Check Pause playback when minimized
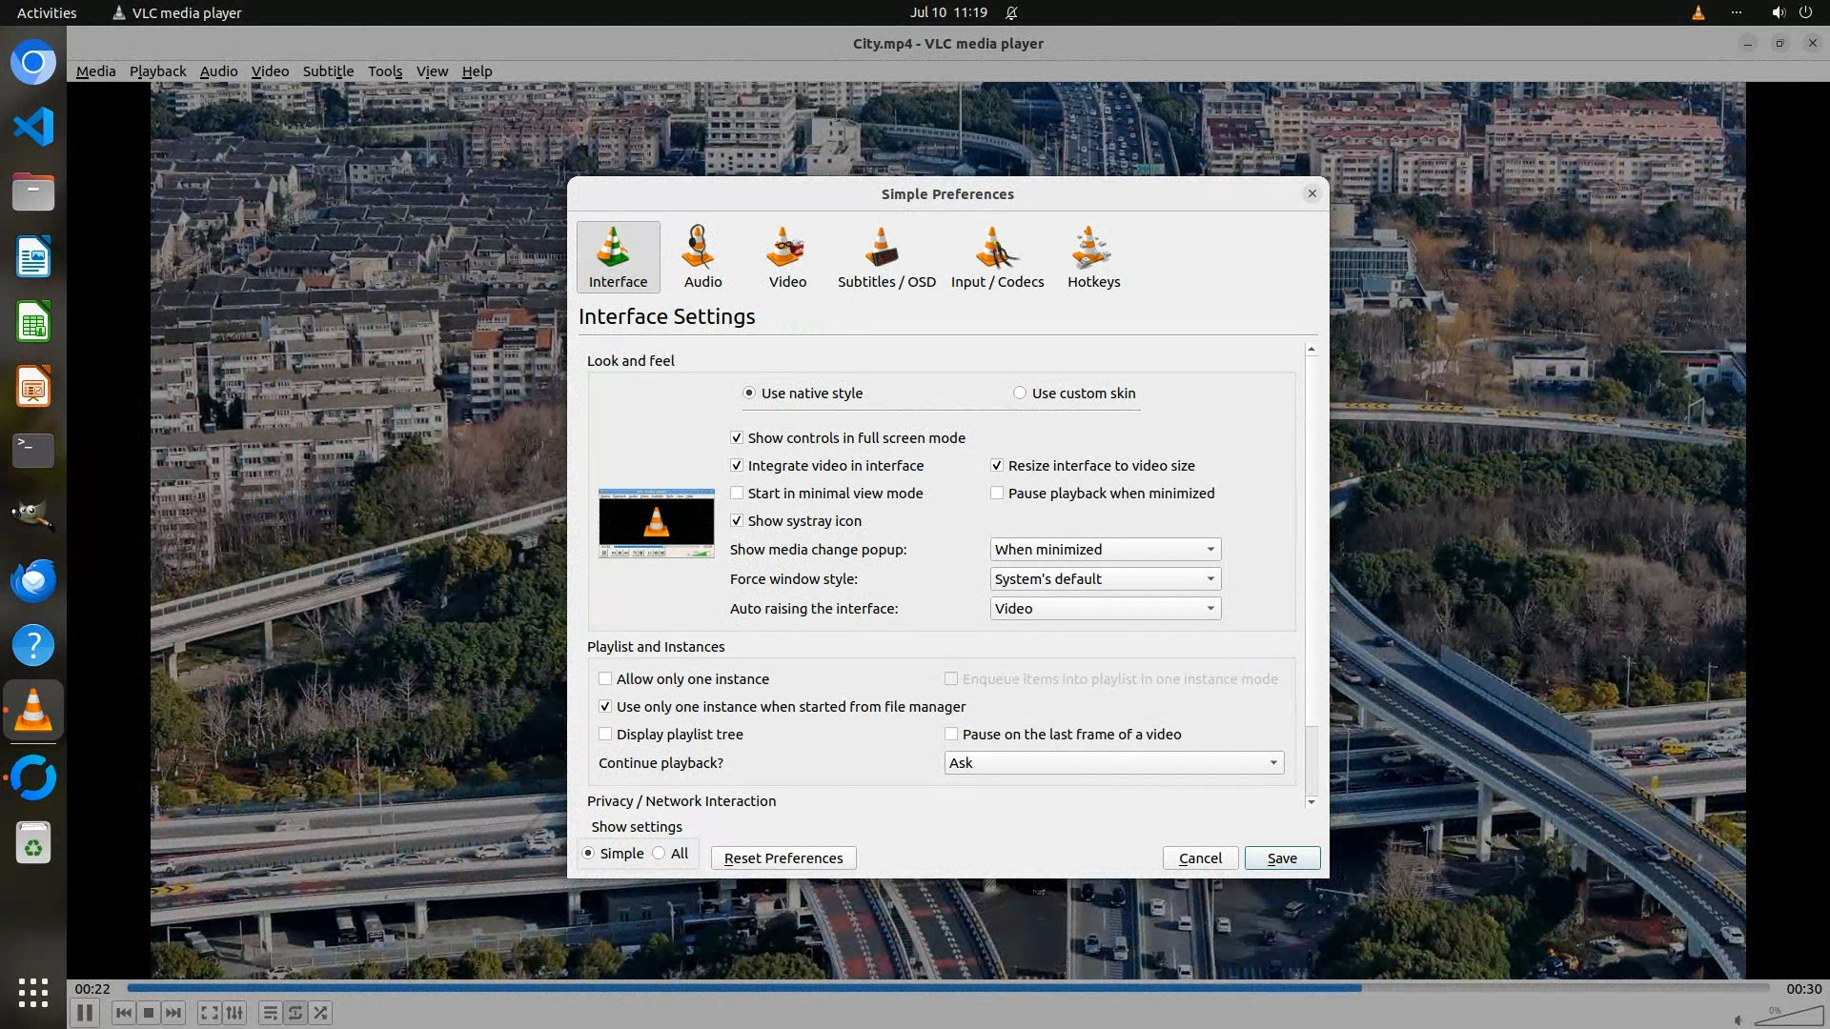This screenshot has width=1830, height=1029. pos(997,494)
